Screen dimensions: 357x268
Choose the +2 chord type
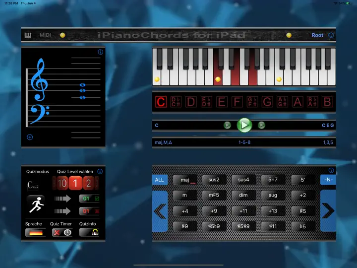[303, 196]
